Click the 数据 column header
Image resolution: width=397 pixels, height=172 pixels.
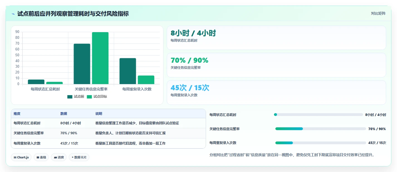[64, 114]
